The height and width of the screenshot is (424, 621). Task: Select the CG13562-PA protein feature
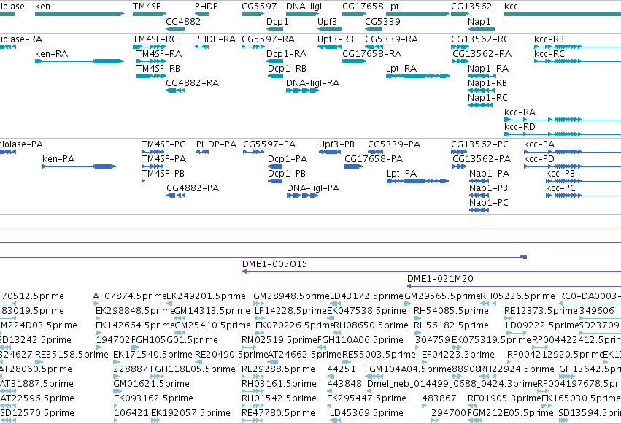(x=460, y=166)
